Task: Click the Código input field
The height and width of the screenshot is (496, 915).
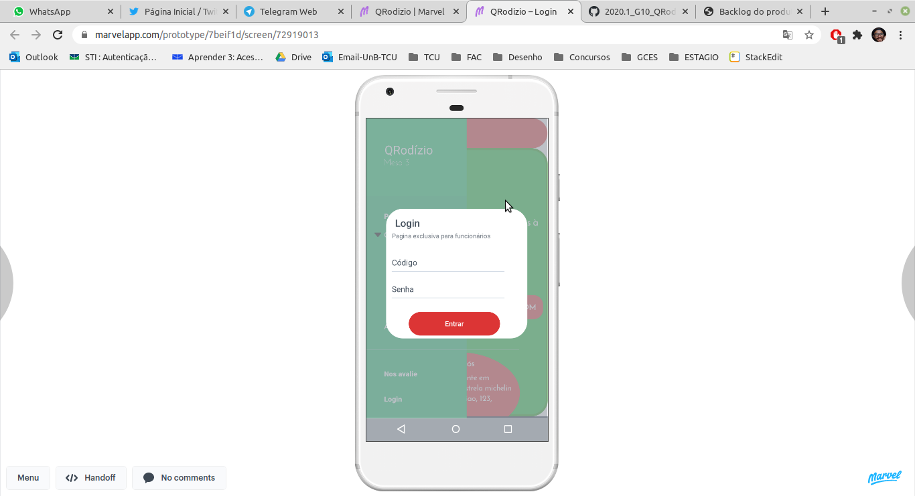Action: tap(447, 263)
